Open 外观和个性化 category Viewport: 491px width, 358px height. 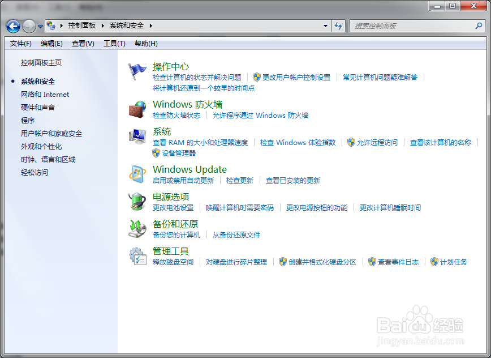(x=41, y=146)
